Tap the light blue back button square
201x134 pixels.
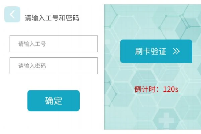12,14
